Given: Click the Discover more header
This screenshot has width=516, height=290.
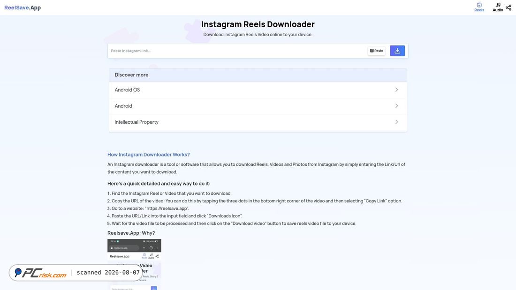Looking at the screenshot, I should 258,75.
